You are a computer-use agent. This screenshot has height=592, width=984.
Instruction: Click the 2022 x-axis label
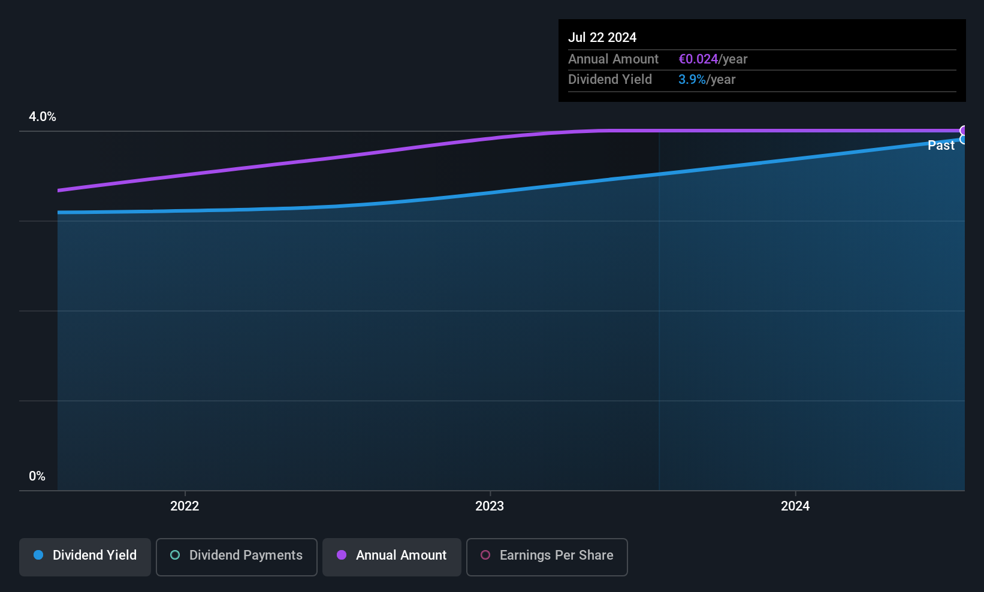click(185, 506)
